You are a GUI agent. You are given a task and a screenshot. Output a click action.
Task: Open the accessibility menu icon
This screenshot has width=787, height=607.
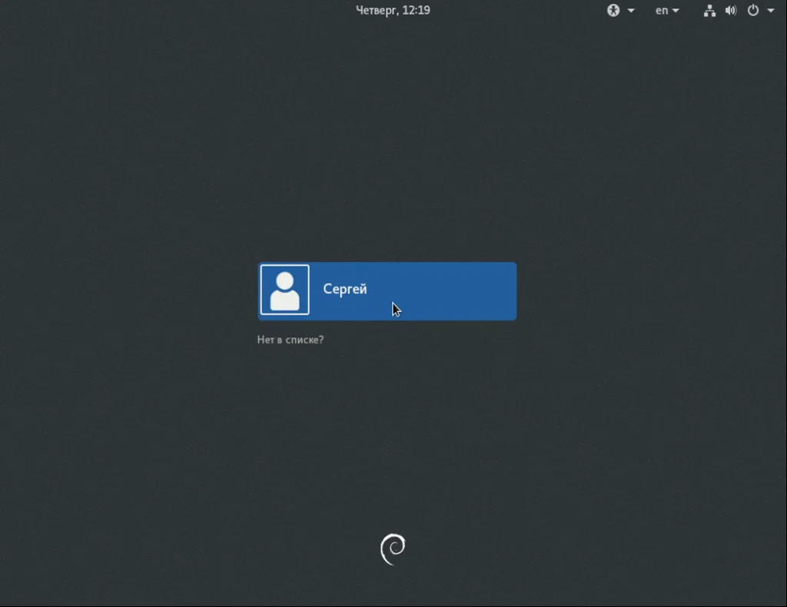[x=613, y=11]
